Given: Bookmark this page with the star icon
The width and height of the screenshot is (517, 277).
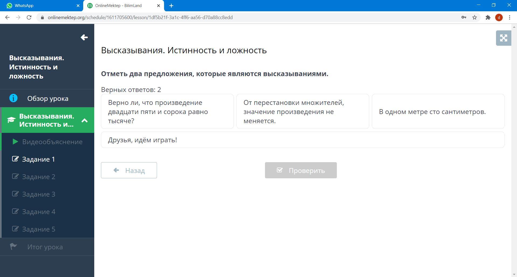Looking at the screenshot, I should pos(474,17).
